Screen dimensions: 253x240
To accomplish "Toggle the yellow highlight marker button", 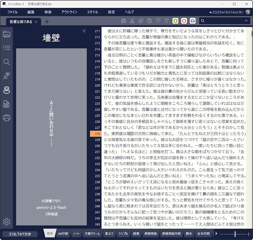I will tap(175, 21).
